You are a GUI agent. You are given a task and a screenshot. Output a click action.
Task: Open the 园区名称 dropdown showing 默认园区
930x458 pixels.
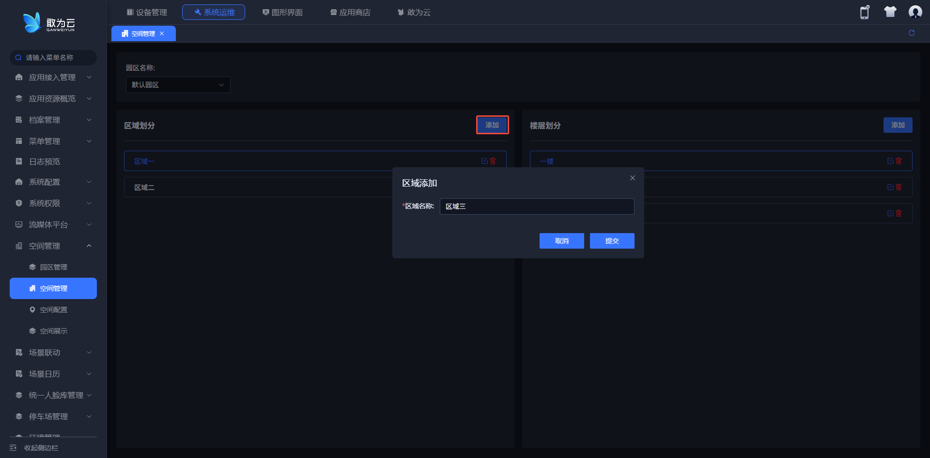(178, 85)
